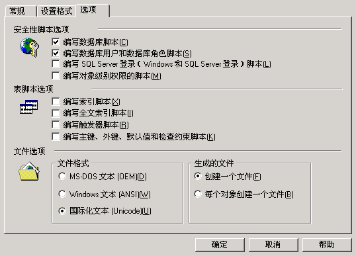Viewport: 356px width, 256px height.
Task: Click the table script options icon
Action: coord(29,107)
